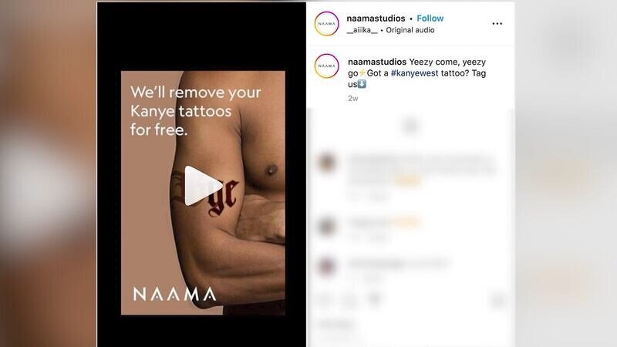Click the 2w post timestamp
The image size is (617, 347).
[x=353, y=99]
